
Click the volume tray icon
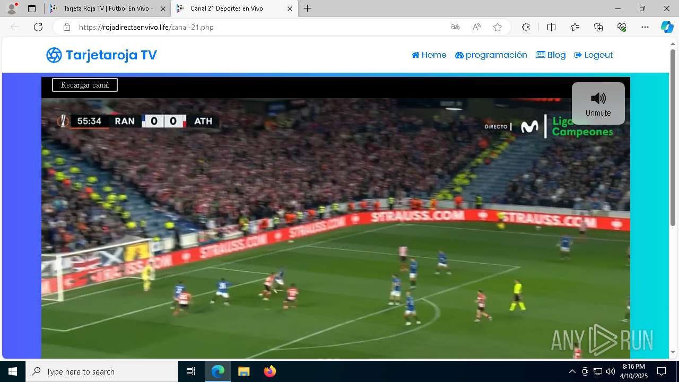point(611,371)
